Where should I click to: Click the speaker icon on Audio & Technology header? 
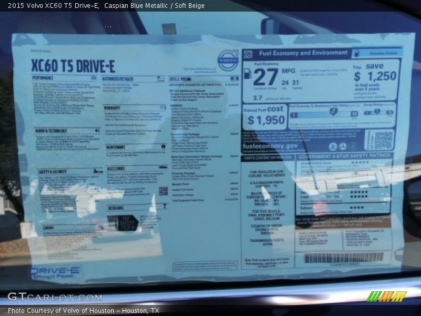pyautogui.click(x=96, y=129)
